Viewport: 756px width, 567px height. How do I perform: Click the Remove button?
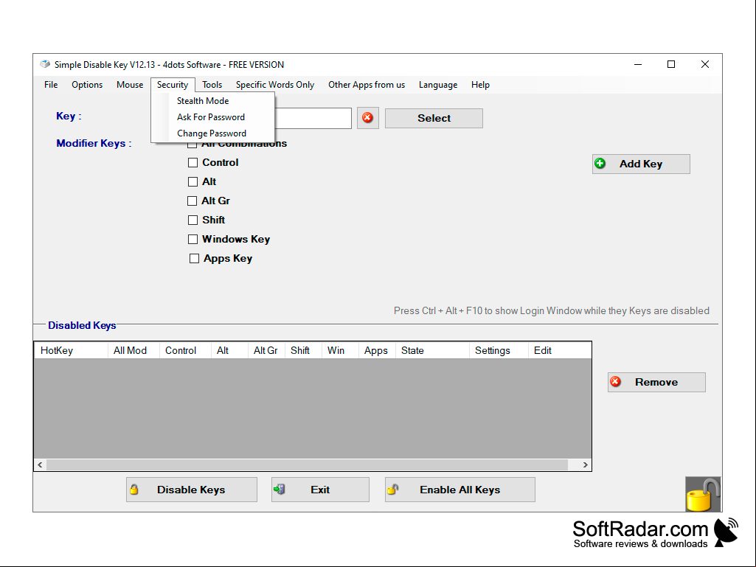[x=656, y=382]
